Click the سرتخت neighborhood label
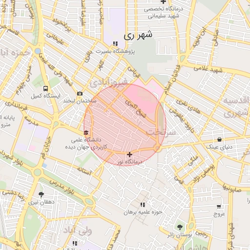 (x=161, y=133)
